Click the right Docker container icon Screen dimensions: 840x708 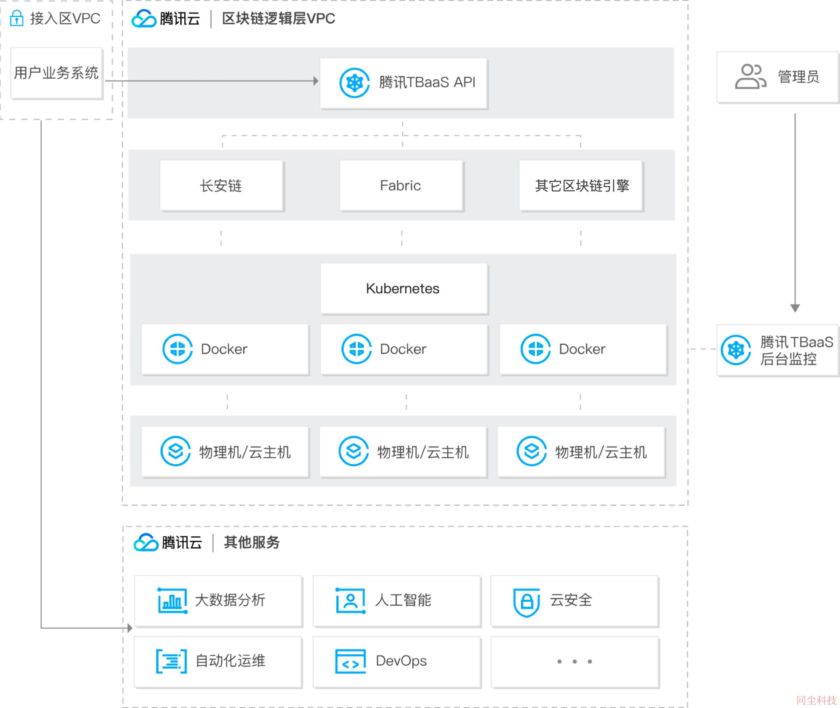point(535,349)
